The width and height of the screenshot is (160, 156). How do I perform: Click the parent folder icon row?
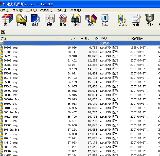pos(2,43)
